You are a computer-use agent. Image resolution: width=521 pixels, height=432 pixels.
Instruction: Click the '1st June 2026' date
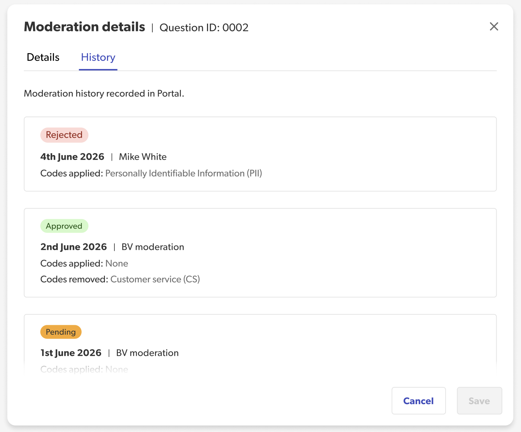pyautogui.click(x=71, y=353)
